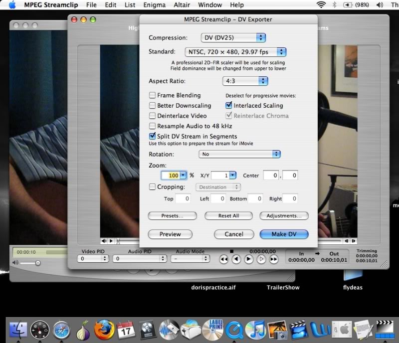Open the Dashboard icon in the dock
399x343 pixels.
(x=40, y=330)
